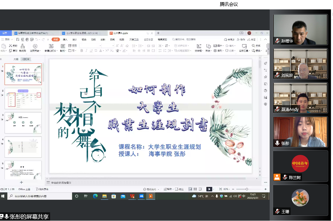Viewport: 333px width, 221px height.
Task: Click the Collaborate (协作) button
Action: click(x=241, y=39)
